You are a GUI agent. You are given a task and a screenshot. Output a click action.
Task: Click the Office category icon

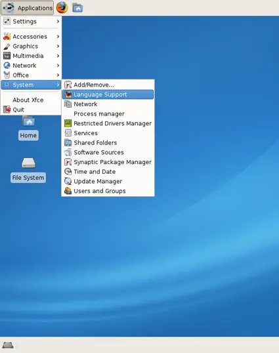(7, 75)
